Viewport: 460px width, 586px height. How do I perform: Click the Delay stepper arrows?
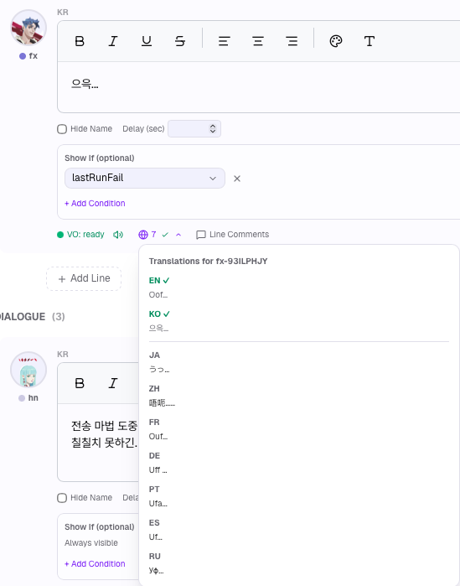click(213, 128)
